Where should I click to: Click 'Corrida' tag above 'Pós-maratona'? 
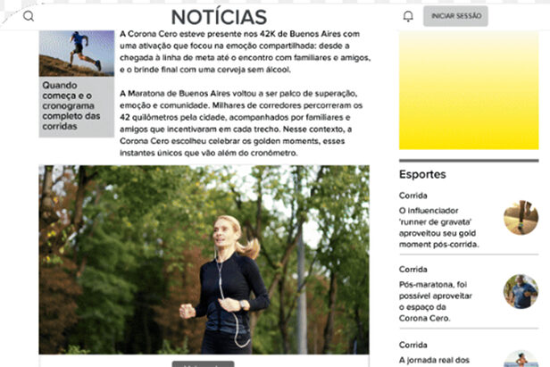click(x=412, y=270)
